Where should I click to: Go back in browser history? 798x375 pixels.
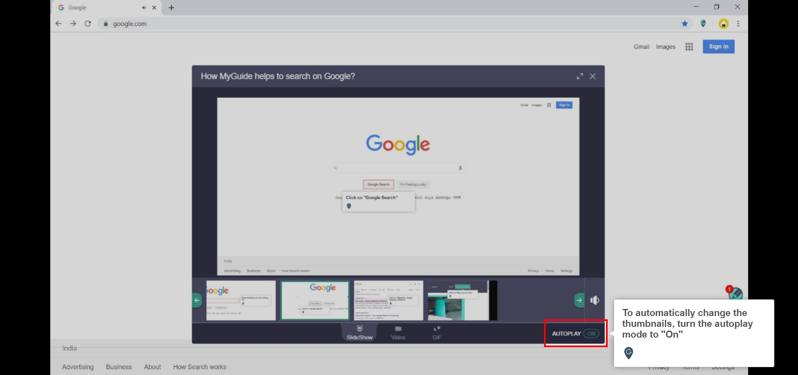(x=59, y=24)
